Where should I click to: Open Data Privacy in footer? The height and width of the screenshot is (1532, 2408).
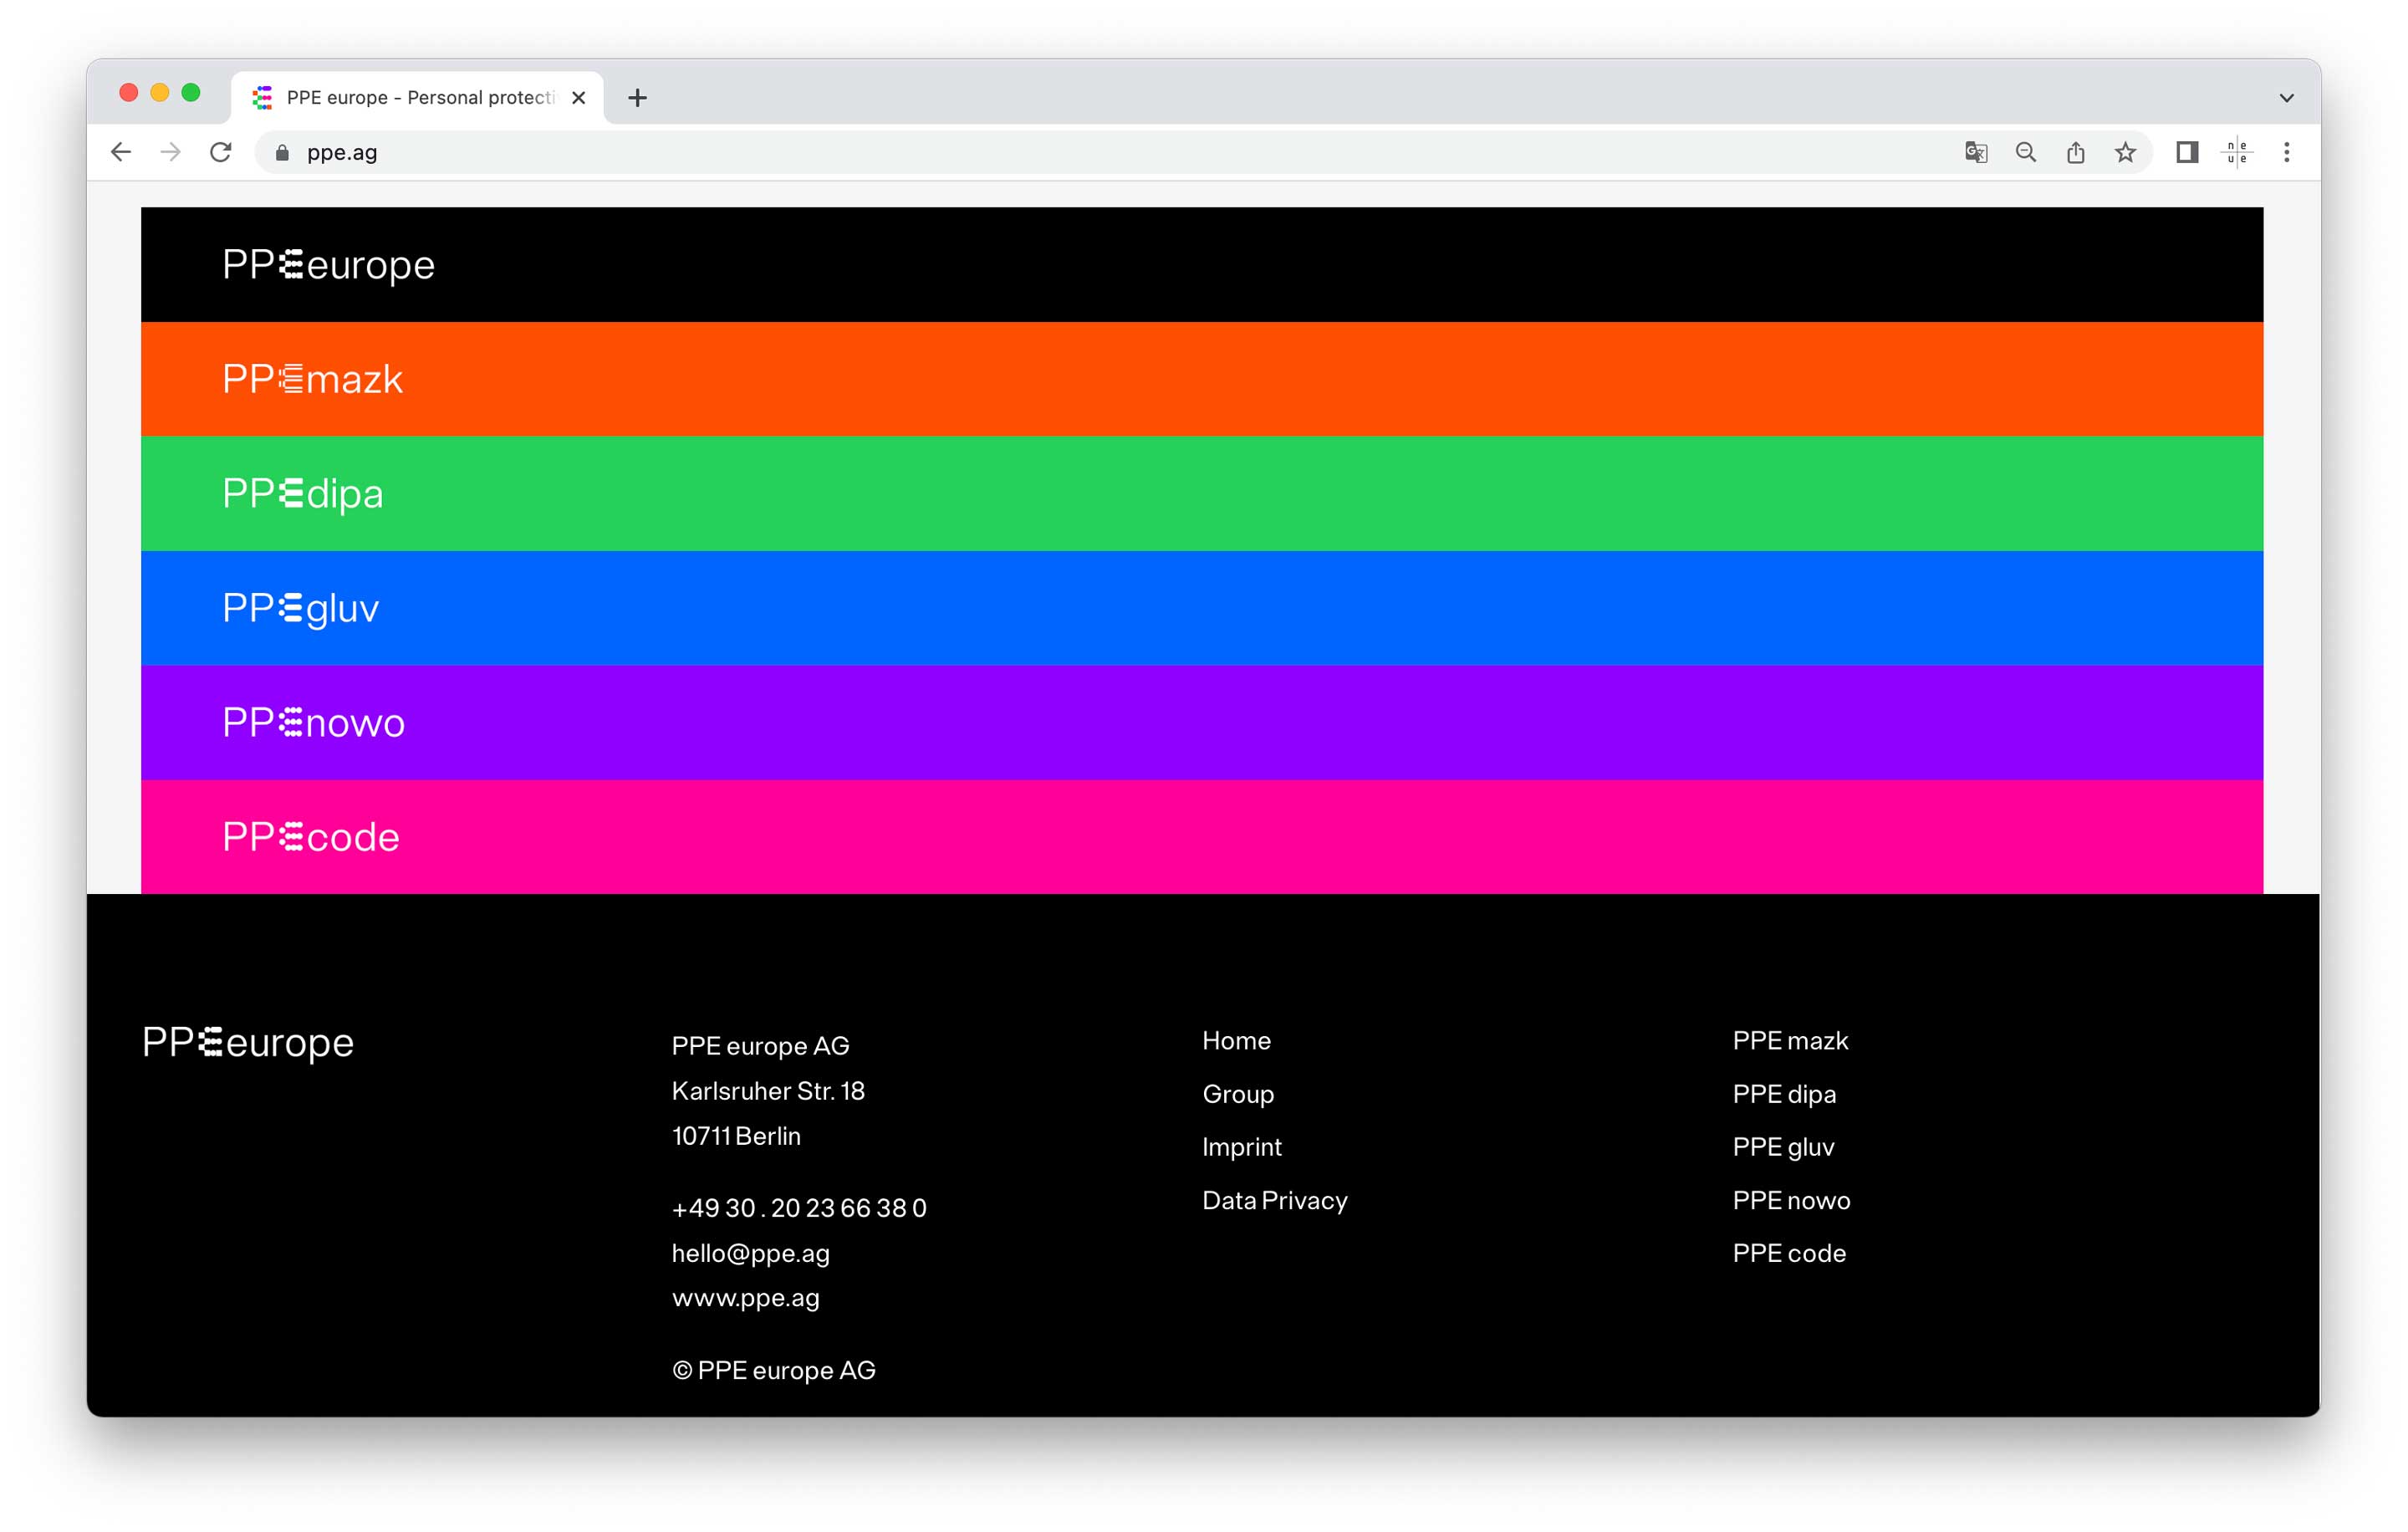point(1274,1200)
